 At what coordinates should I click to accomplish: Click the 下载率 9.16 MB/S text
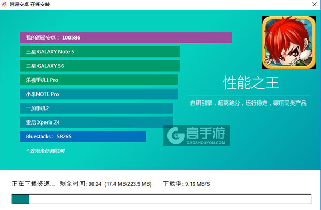[x=187, y=184]
